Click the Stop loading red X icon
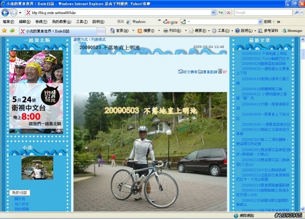Viewport: 305px width, 219px height. tap(228, 13)
